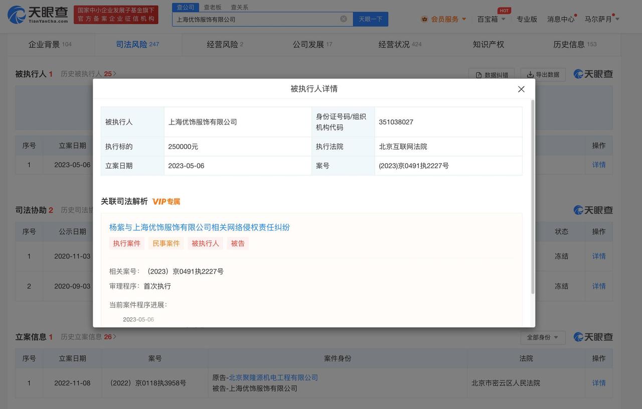Click the （2022）京0118执3958号 case number
Screen dimensions: 642x409
point(147,383)
